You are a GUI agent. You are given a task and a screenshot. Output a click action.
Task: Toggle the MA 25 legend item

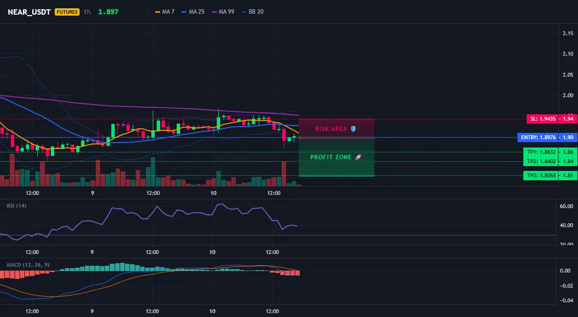click(x=193, y=12)
